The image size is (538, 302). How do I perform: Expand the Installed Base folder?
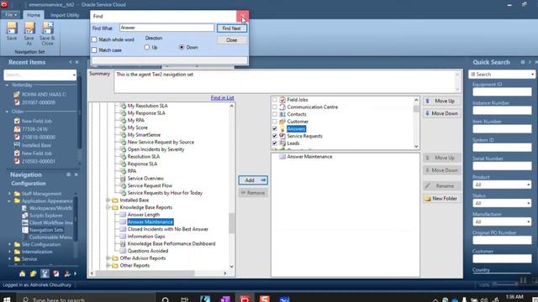[108, 200]
